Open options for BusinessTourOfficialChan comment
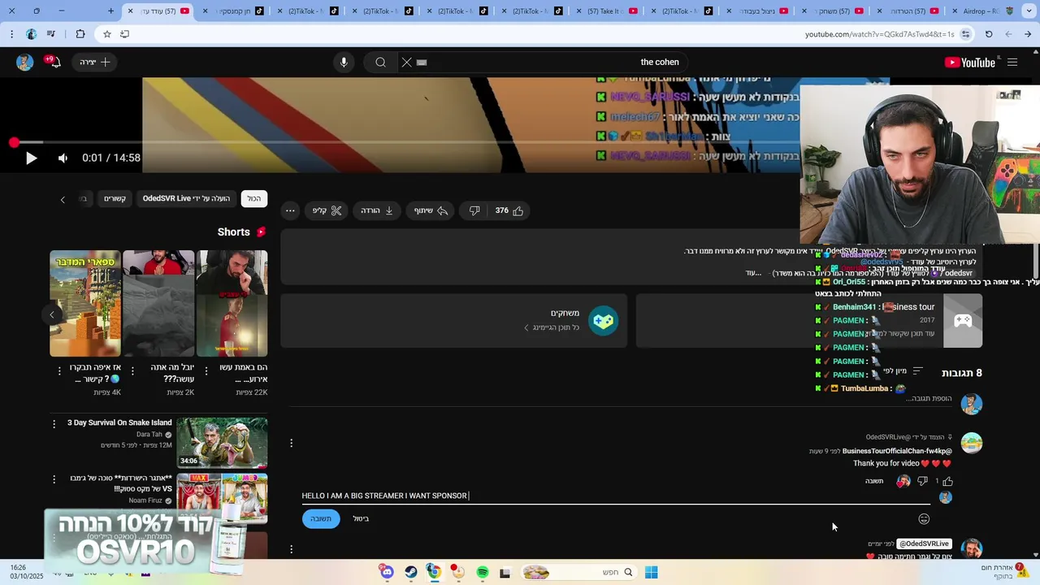The width and height of the screenshot is (1040, 585). click(291, 443)
